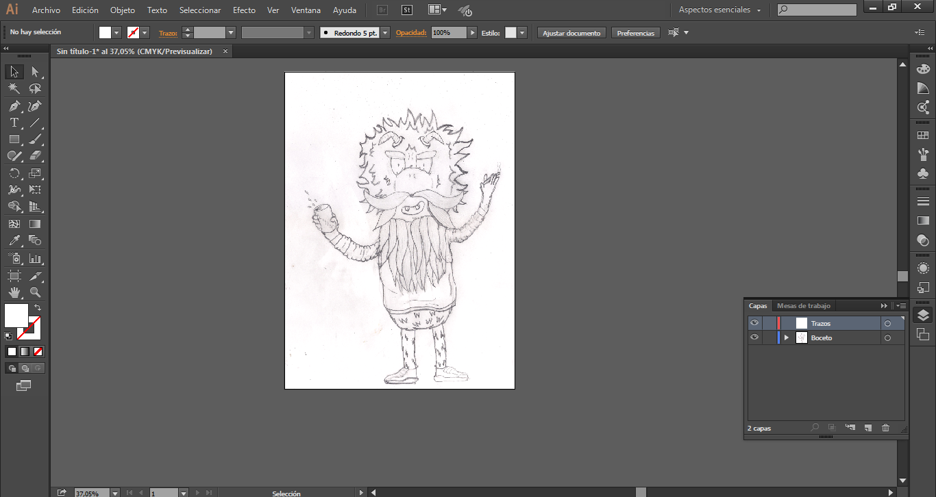Expand the Boceto layer contents
The image size is (936, 497).
[787, 337]
